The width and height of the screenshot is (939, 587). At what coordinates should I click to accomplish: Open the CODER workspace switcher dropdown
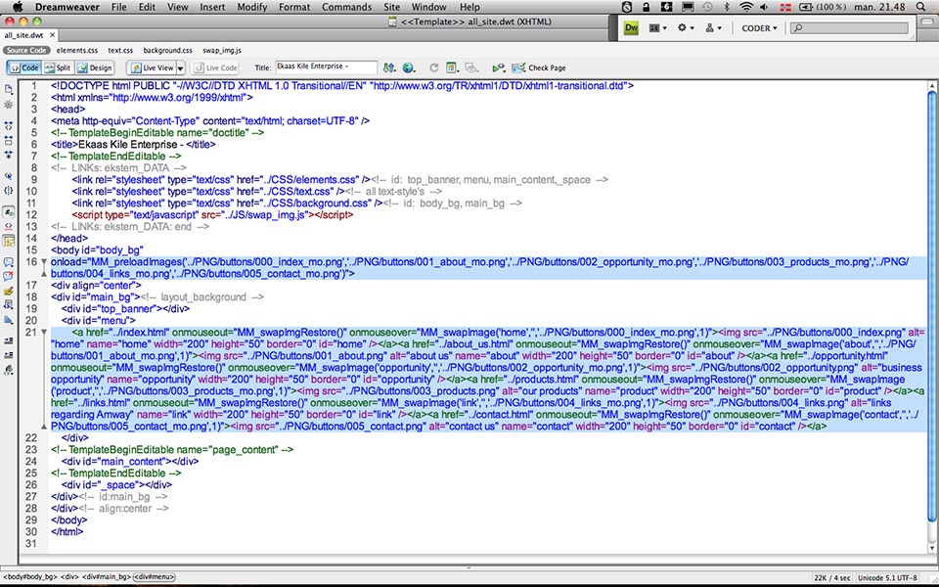point(759,28)
